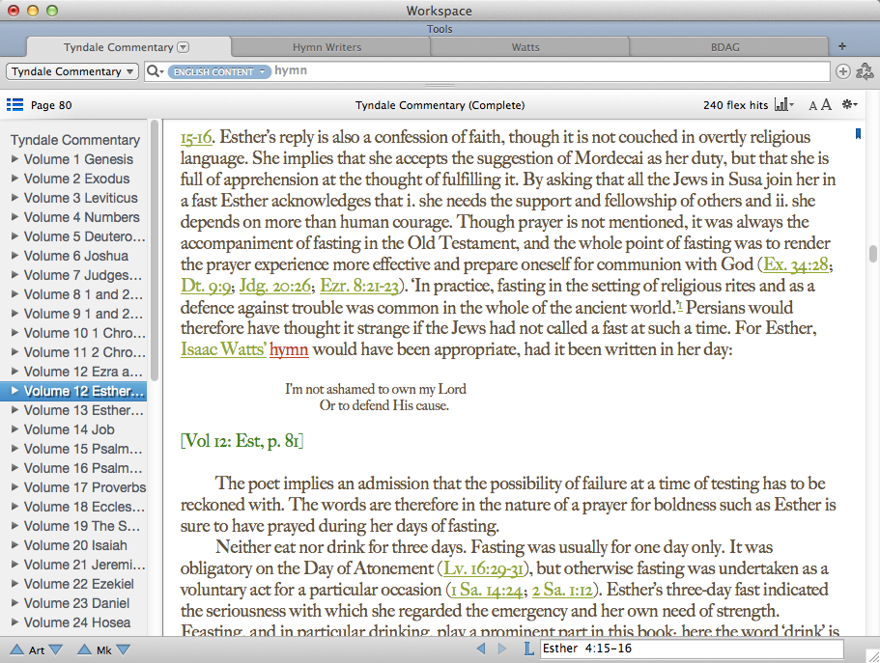Open the Lv. 16:29-31 reference link
Screen dimensions: 880x663
click(483, 568)
